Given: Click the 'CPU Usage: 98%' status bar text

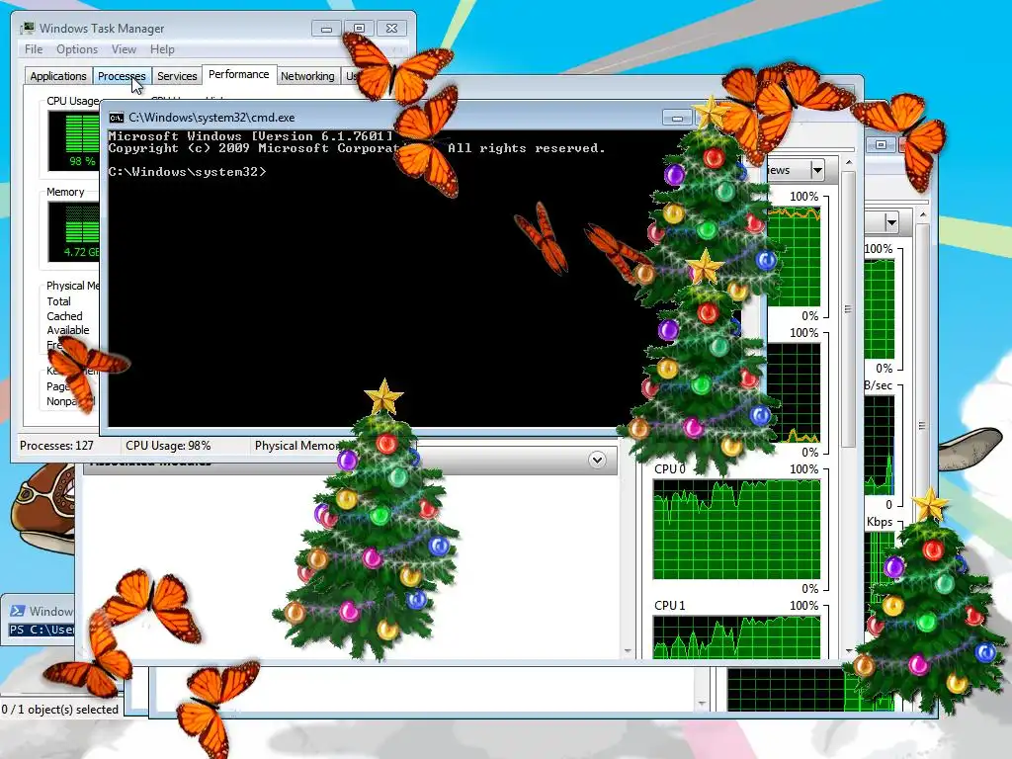Looking at the screenshot, I should tap(168, 446).
